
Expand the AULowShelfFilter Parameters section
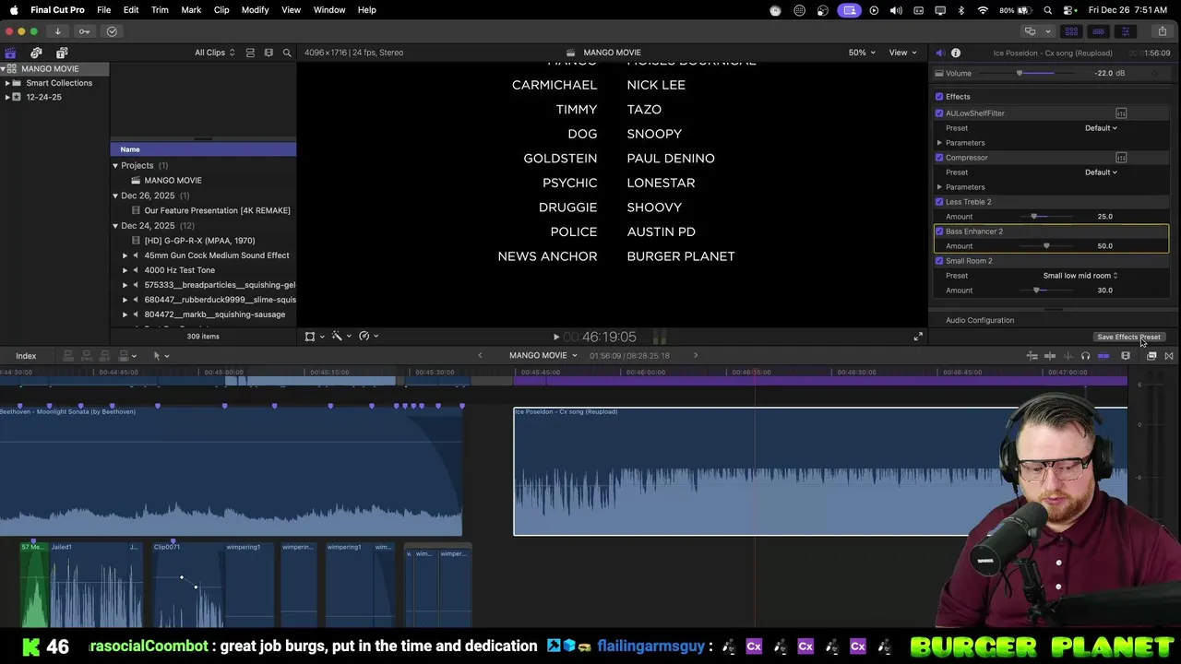(939, 143)
